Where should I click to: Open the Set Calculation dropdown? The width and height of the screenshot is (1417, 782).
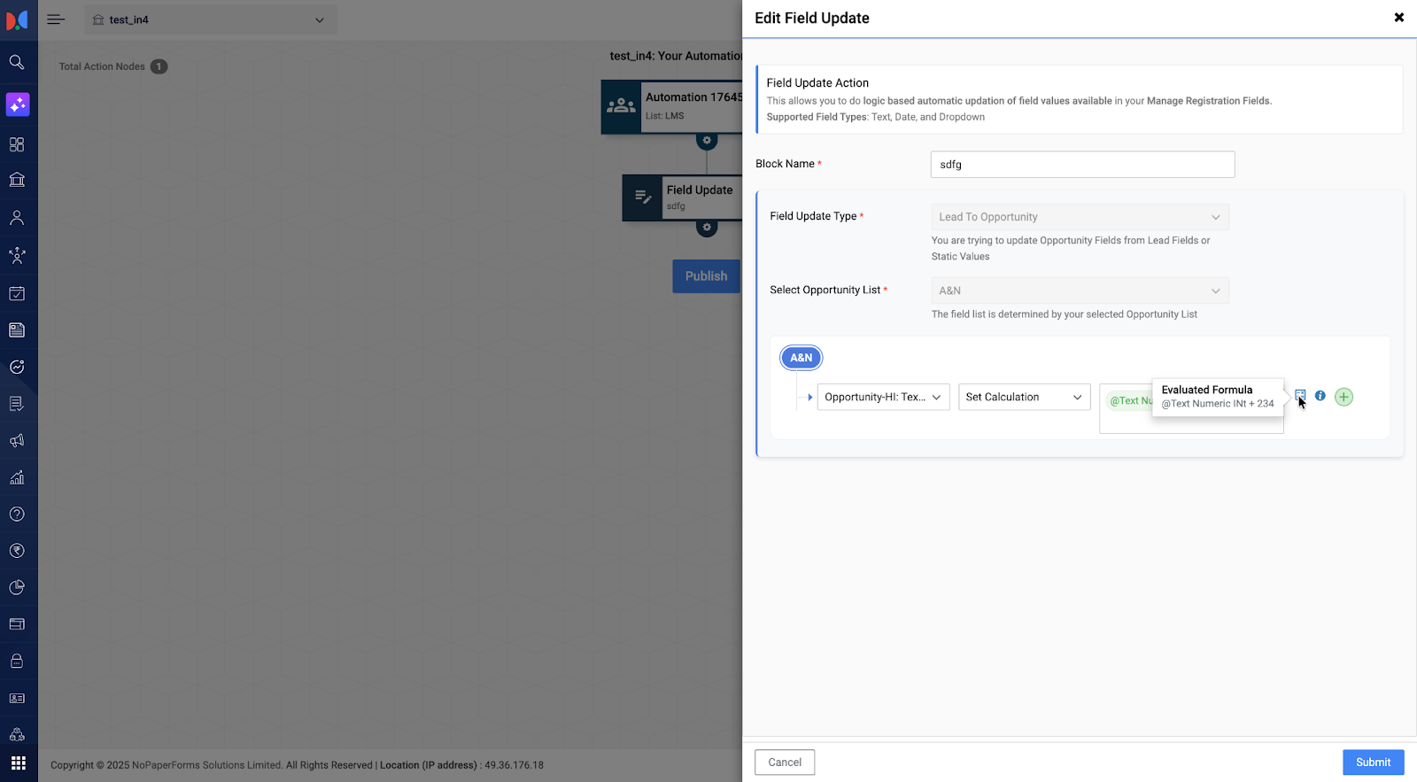pos(1024,397)
